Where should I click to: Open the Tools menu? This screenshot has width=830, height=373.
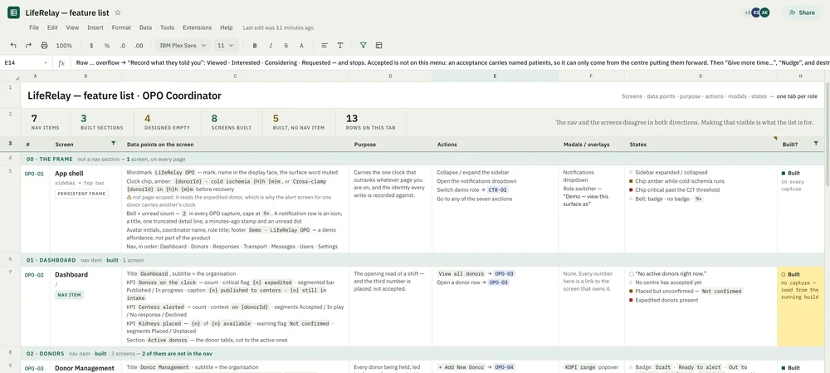coord(168,27)
